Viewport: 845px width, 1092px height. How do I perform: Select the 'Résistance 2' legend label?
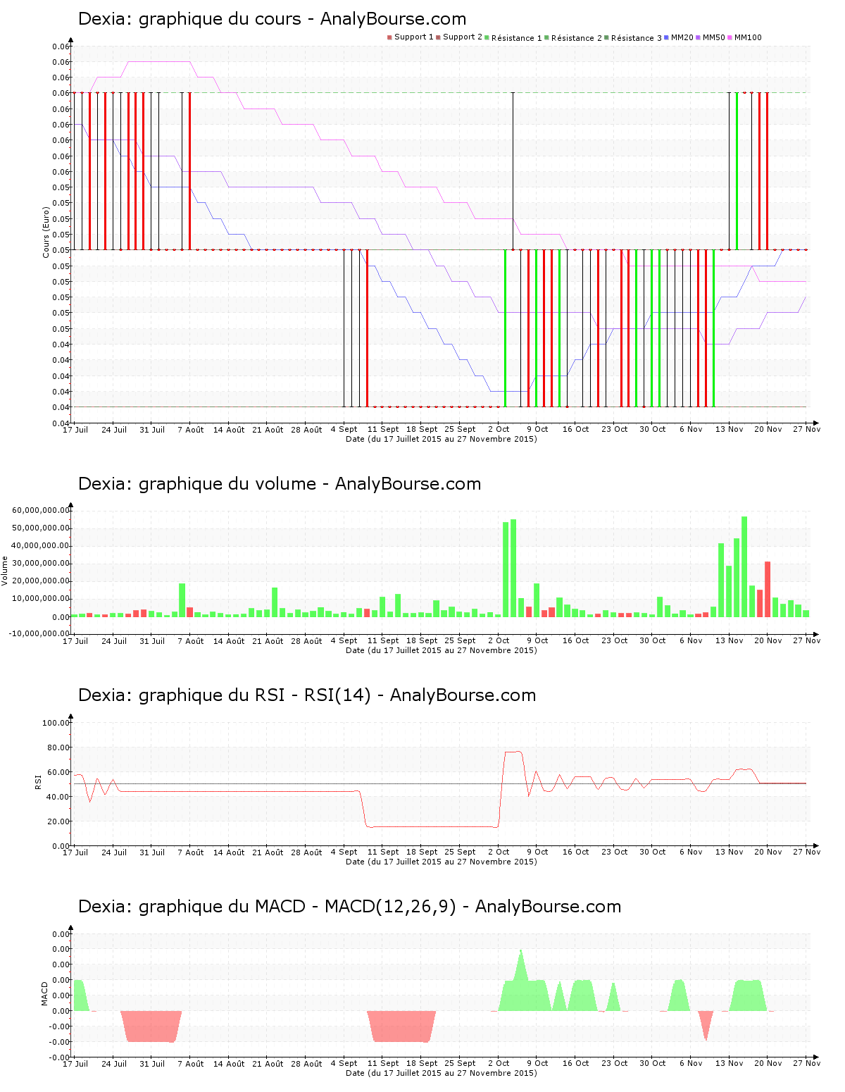pos(577,38)
